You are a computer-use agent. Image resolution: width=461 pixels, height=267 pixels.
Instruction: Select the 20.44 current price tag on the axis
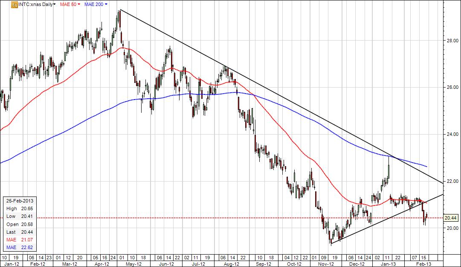450,218
